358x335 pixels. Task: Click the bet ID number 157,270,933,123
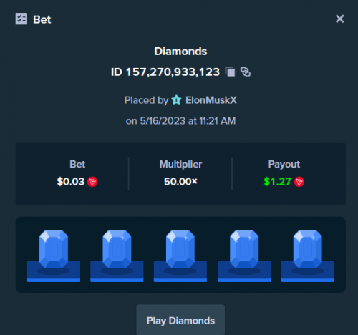tap(173, 72)
